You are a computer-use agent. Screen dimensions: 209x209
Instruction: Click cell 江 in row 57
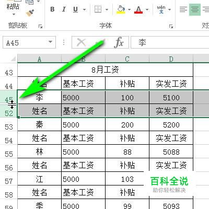click(39, 179)
